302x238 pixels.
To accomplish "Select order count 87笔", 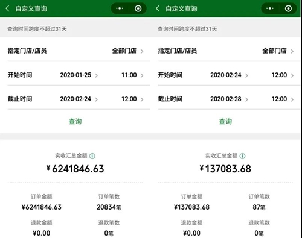I will click(259, 207).
